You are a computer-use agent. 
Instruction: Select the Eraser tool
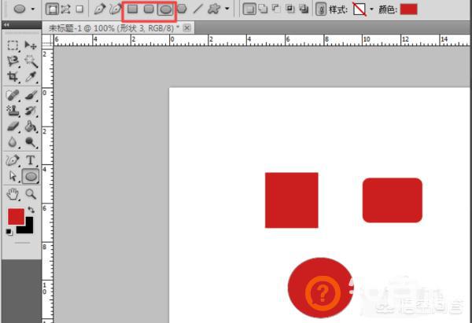coord(13,127)
